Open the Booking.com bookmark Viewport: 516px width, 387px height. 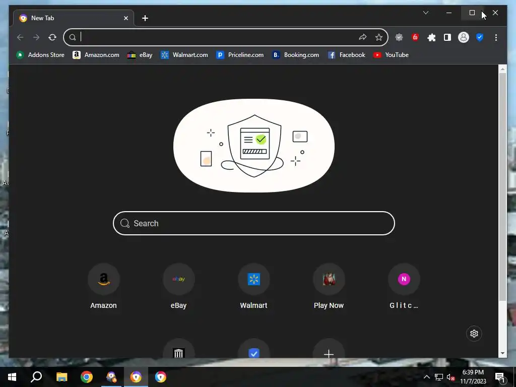295,55
